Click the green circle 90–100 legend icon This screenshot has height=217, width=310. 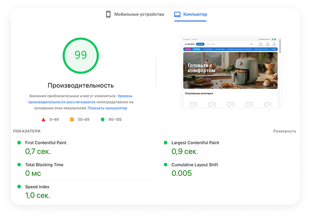[102, 119]
